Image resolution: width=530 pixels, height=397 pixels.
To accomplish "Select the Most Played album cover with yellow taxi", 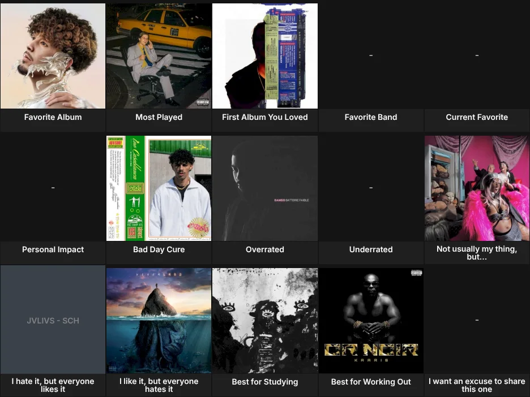I will (159, 56).
